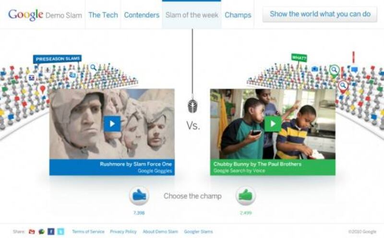The image size is (384, 238).
Task: Share via the Gmail icon
Action: [x=32, y=231]
